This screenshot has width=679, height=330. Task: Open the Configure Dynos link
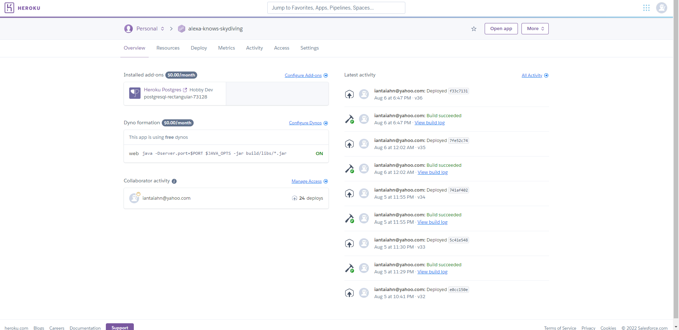point(305,123)
